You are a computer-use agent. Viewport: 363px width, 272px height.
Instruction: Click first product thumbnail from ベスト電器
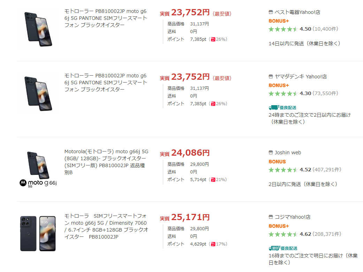[38, 29]
